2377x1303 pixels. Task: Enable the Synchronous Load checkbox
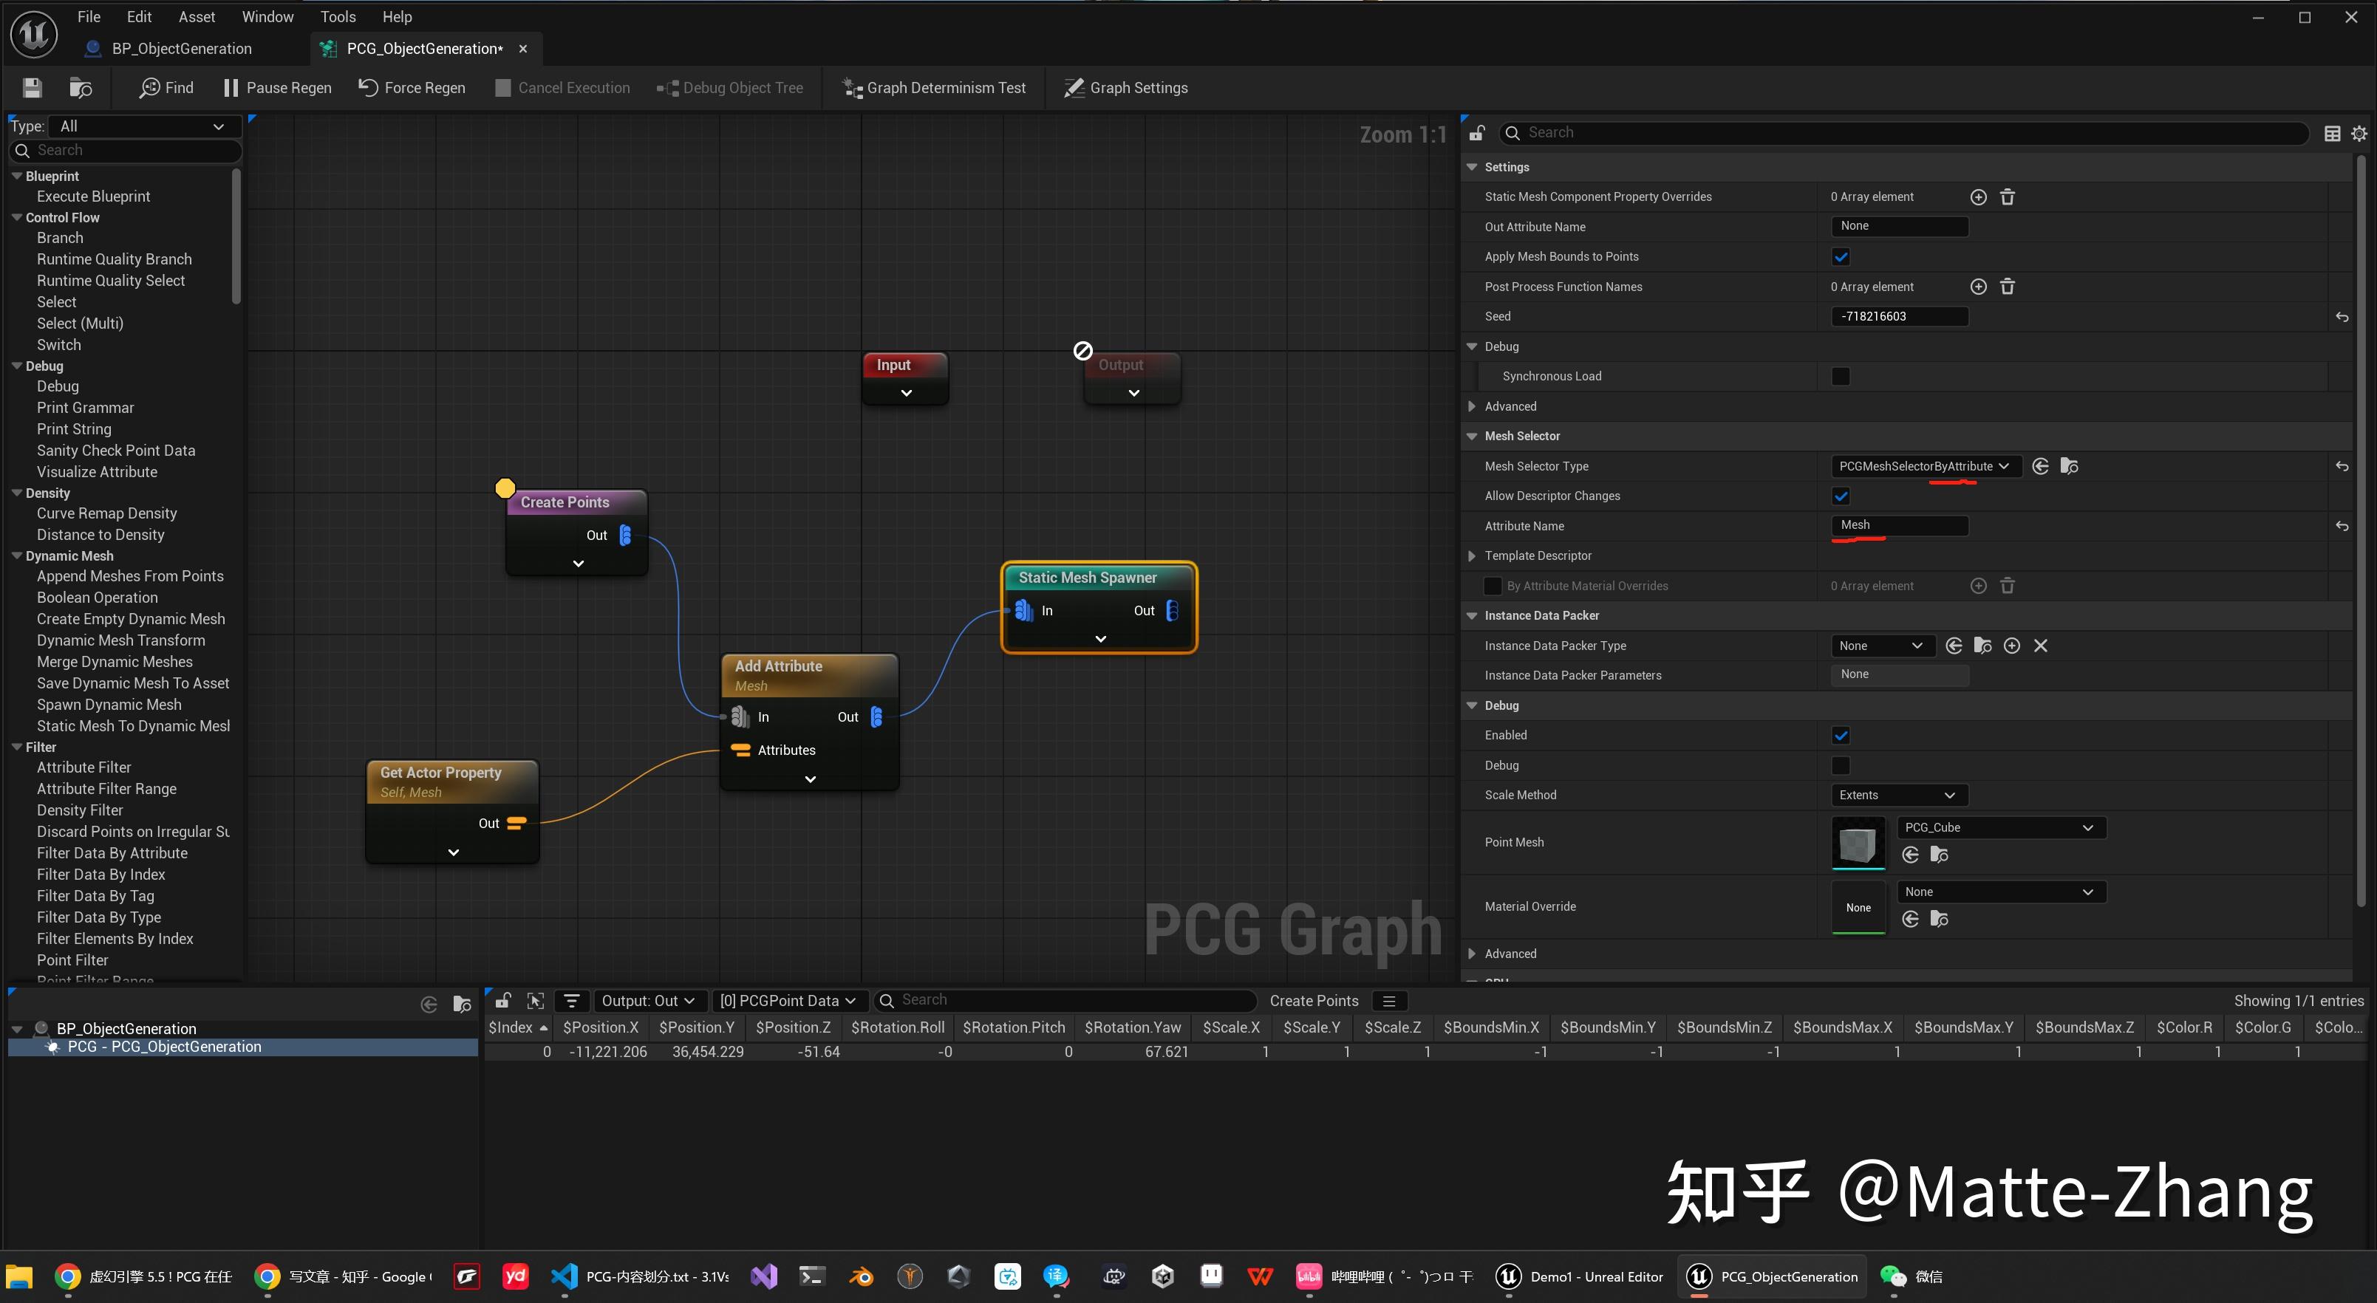pos(1841,375)
